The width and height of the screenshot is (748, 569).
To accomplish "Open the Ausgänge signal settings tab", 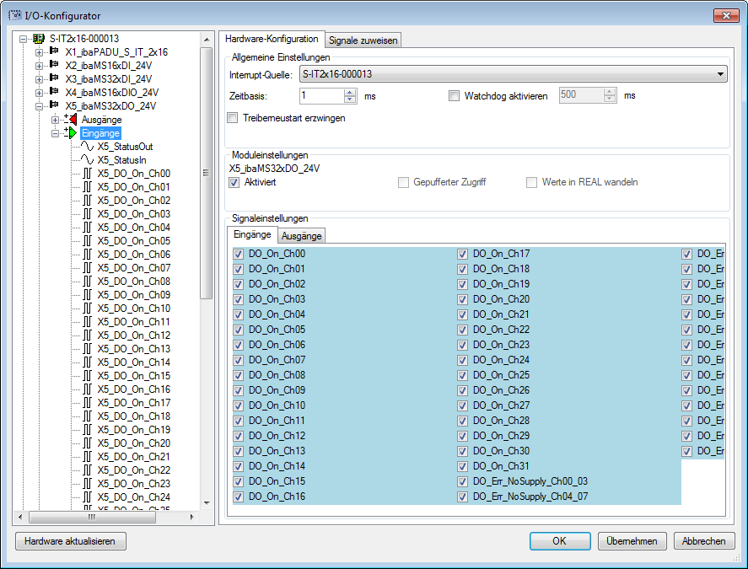I will (301, 236).
